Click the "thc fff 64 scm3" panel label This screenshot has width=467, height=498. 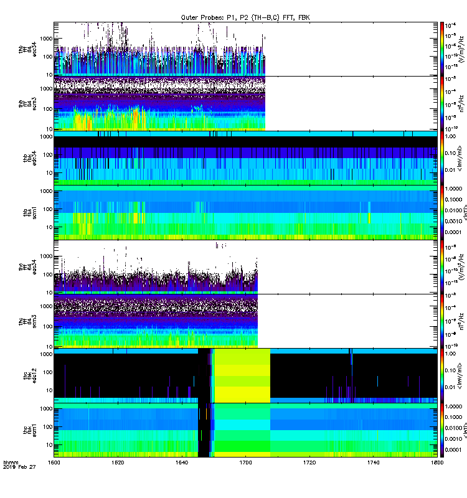27,321
